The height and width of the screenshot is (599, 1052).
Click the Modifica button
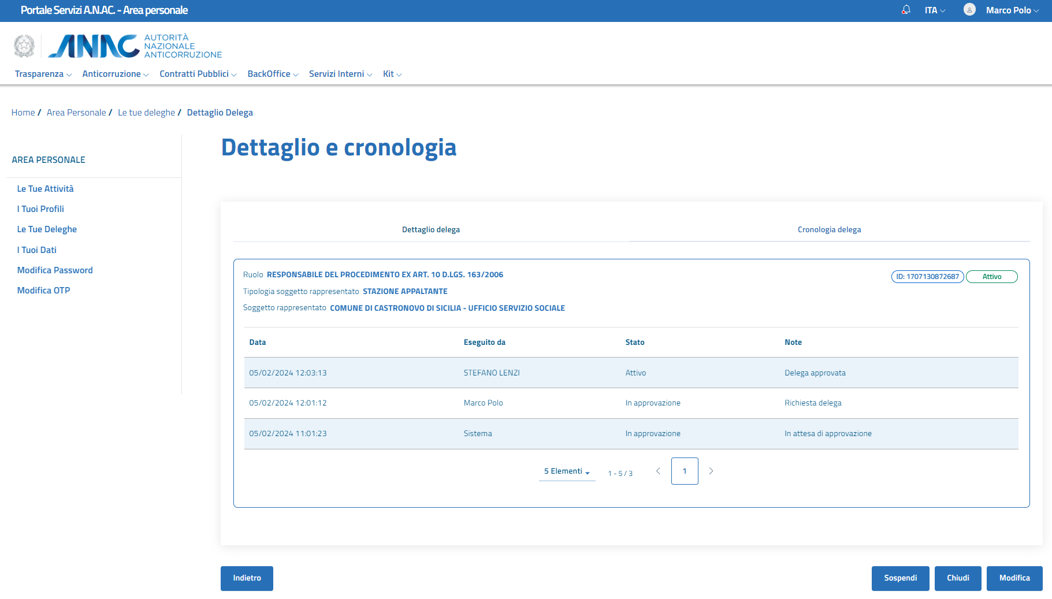coord(1014,578)
